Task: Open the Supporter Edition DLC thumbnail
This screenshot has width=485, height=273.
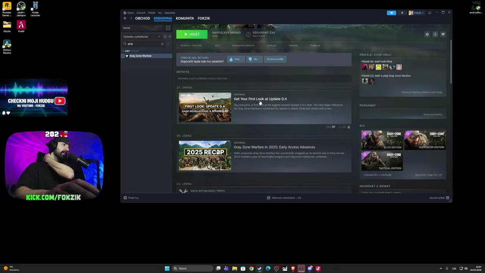Action: coord(425,140)
